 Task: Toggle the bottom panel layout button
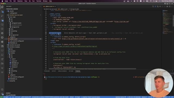[x=167, y=4]
